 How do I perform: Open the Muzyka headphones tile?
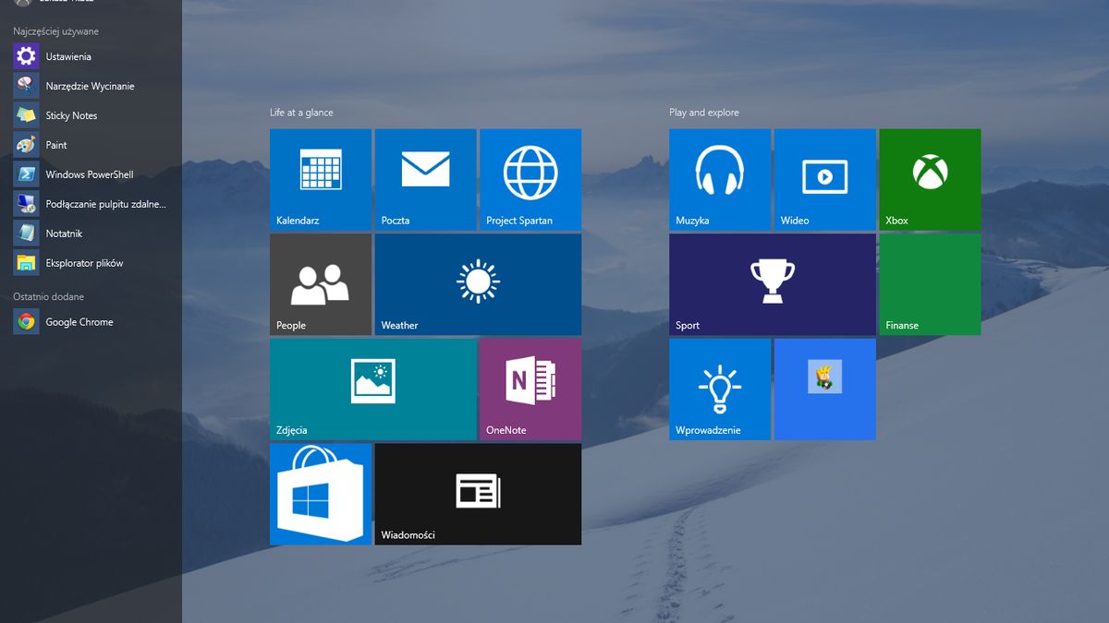click(720, 180)
